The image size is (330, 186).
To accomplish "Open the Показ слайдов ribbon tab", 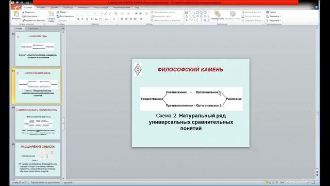I will point(101,8).
